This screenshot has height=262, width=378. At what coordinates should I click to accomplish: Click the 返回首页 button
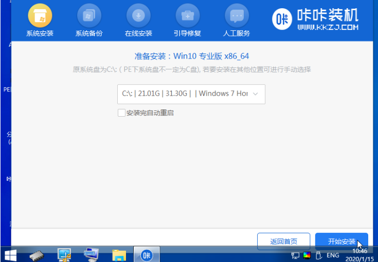pyautogui.click(x=283, y=241)
